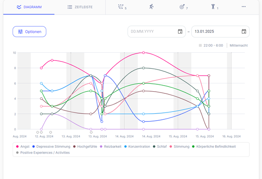Open end date calendar icon beside 13.01.2025
Screen dimensions: 262x179
[x=244, y=32]
